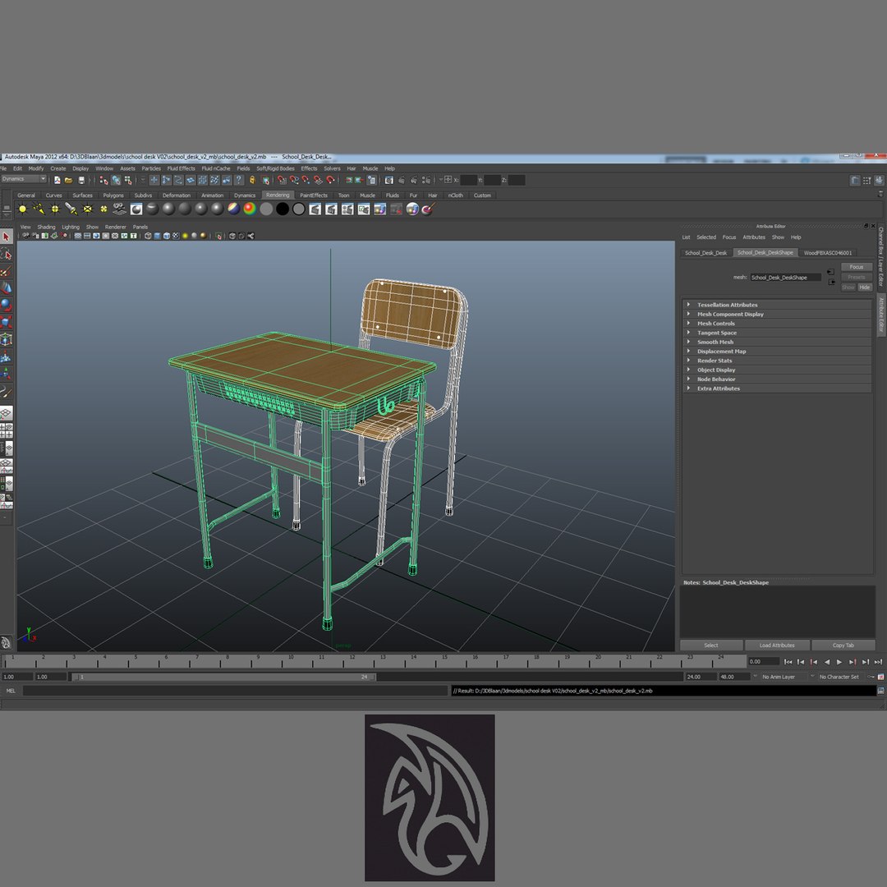The width and height of the screenshot is (887, 887).
Task: Click the lock selection padlock icon
Action: (x=252, y=180)
